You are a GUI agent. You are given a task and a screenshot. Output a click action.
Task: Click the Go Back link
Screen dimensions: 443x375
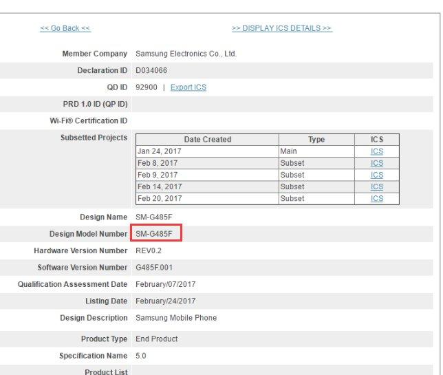click(65, 28)
